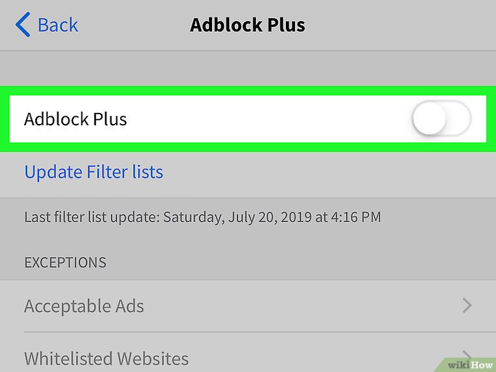Image resolution: width=496 pixels, height=372 pixels.
Task: Tap the blue Back chevron arrow
Action: [x=22, y=25]
